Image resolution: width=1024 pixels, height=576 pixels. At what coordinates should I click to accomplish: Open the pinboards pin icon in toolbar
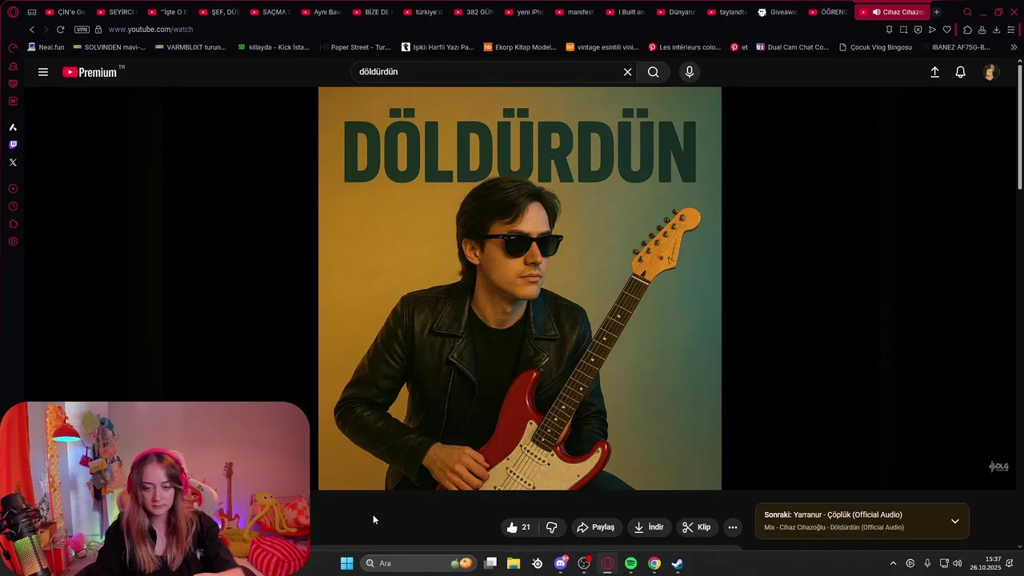pos(889,30)
